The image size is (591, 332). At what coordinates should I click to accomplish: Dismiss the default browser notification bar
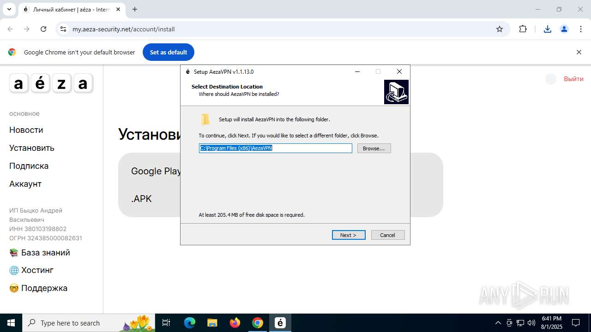click(579, 52)
